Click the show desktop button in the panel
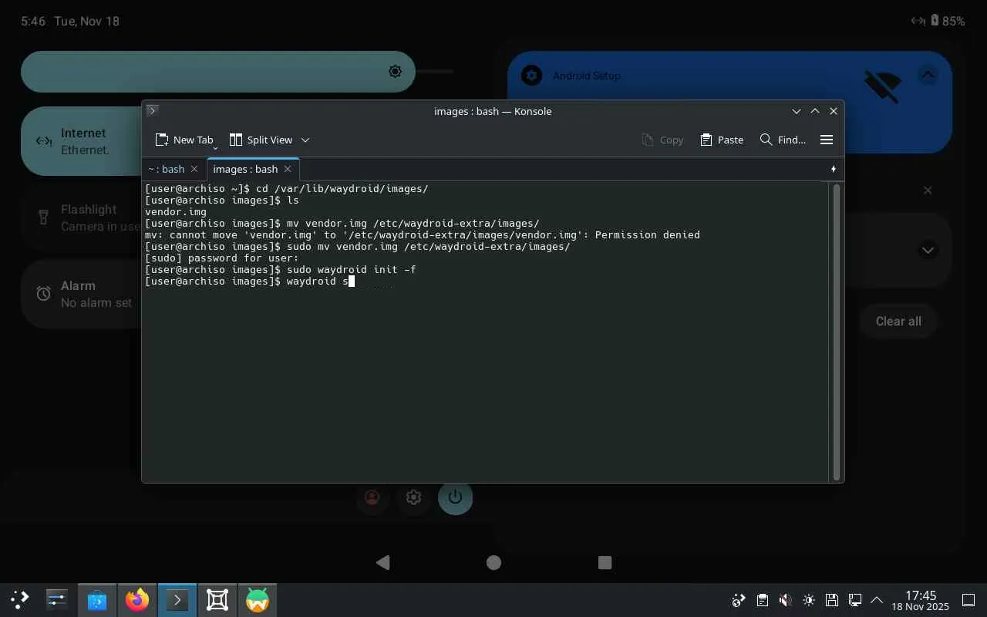Viewport: 987px width, 617px height. (968, 600)
